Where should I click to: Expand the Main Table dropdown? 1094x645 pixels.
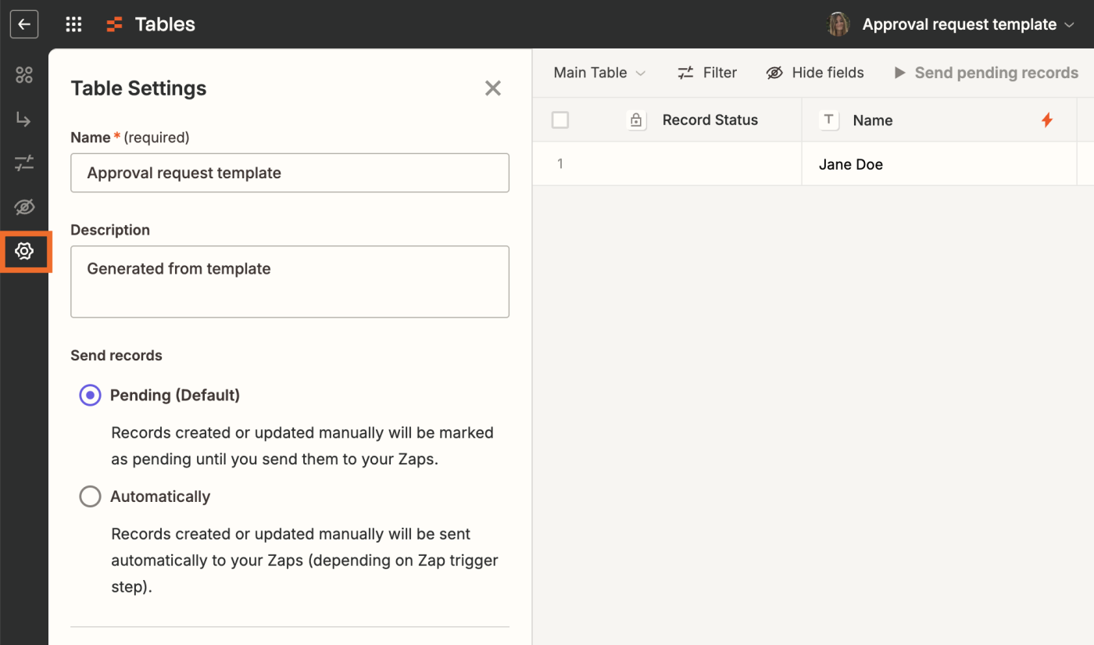pyautogui.click(x=599, y=73)
